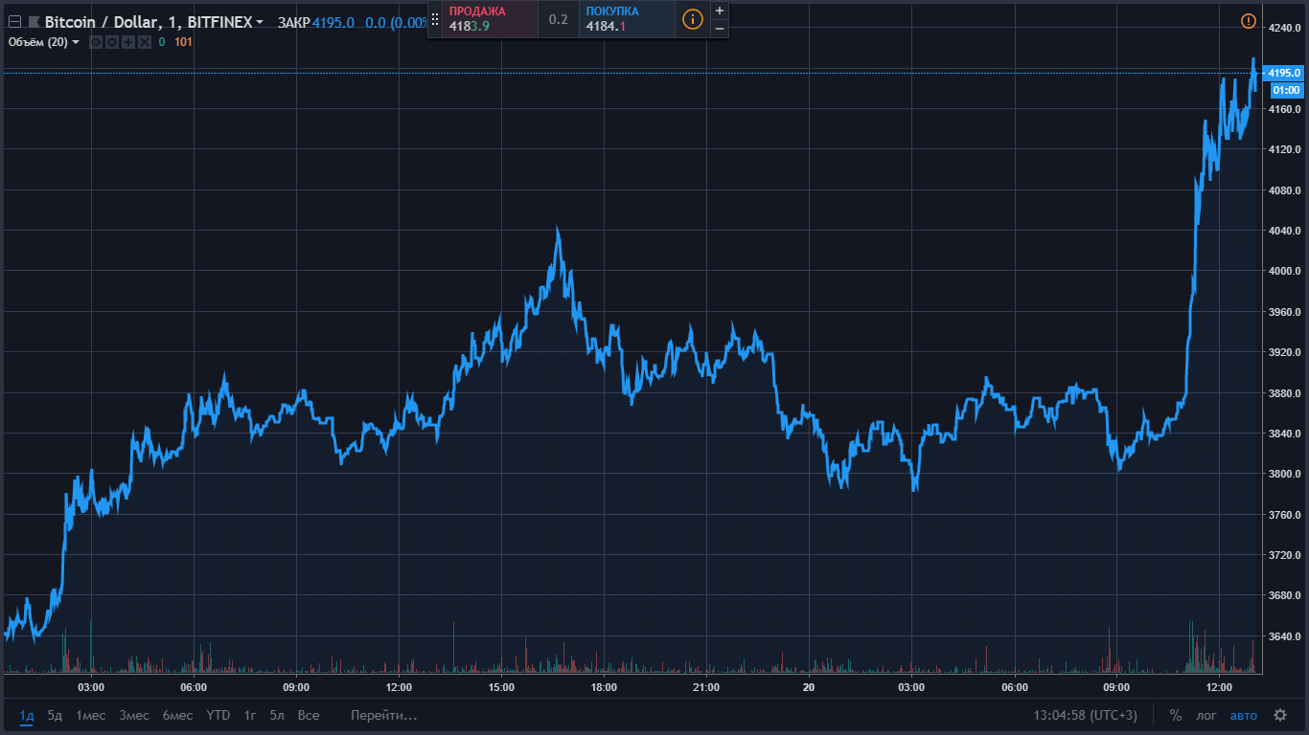Decrease quantity with the minus stepper
Image resolution: width=1309 pixels, height=735 pixels.
[x=720, y=28]
